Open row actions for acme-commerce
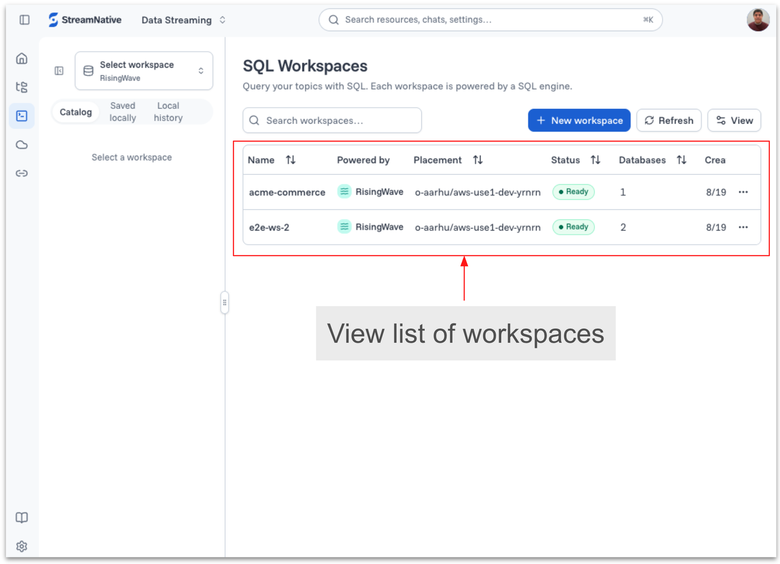 pyautogui.click(x=743, y=192)
